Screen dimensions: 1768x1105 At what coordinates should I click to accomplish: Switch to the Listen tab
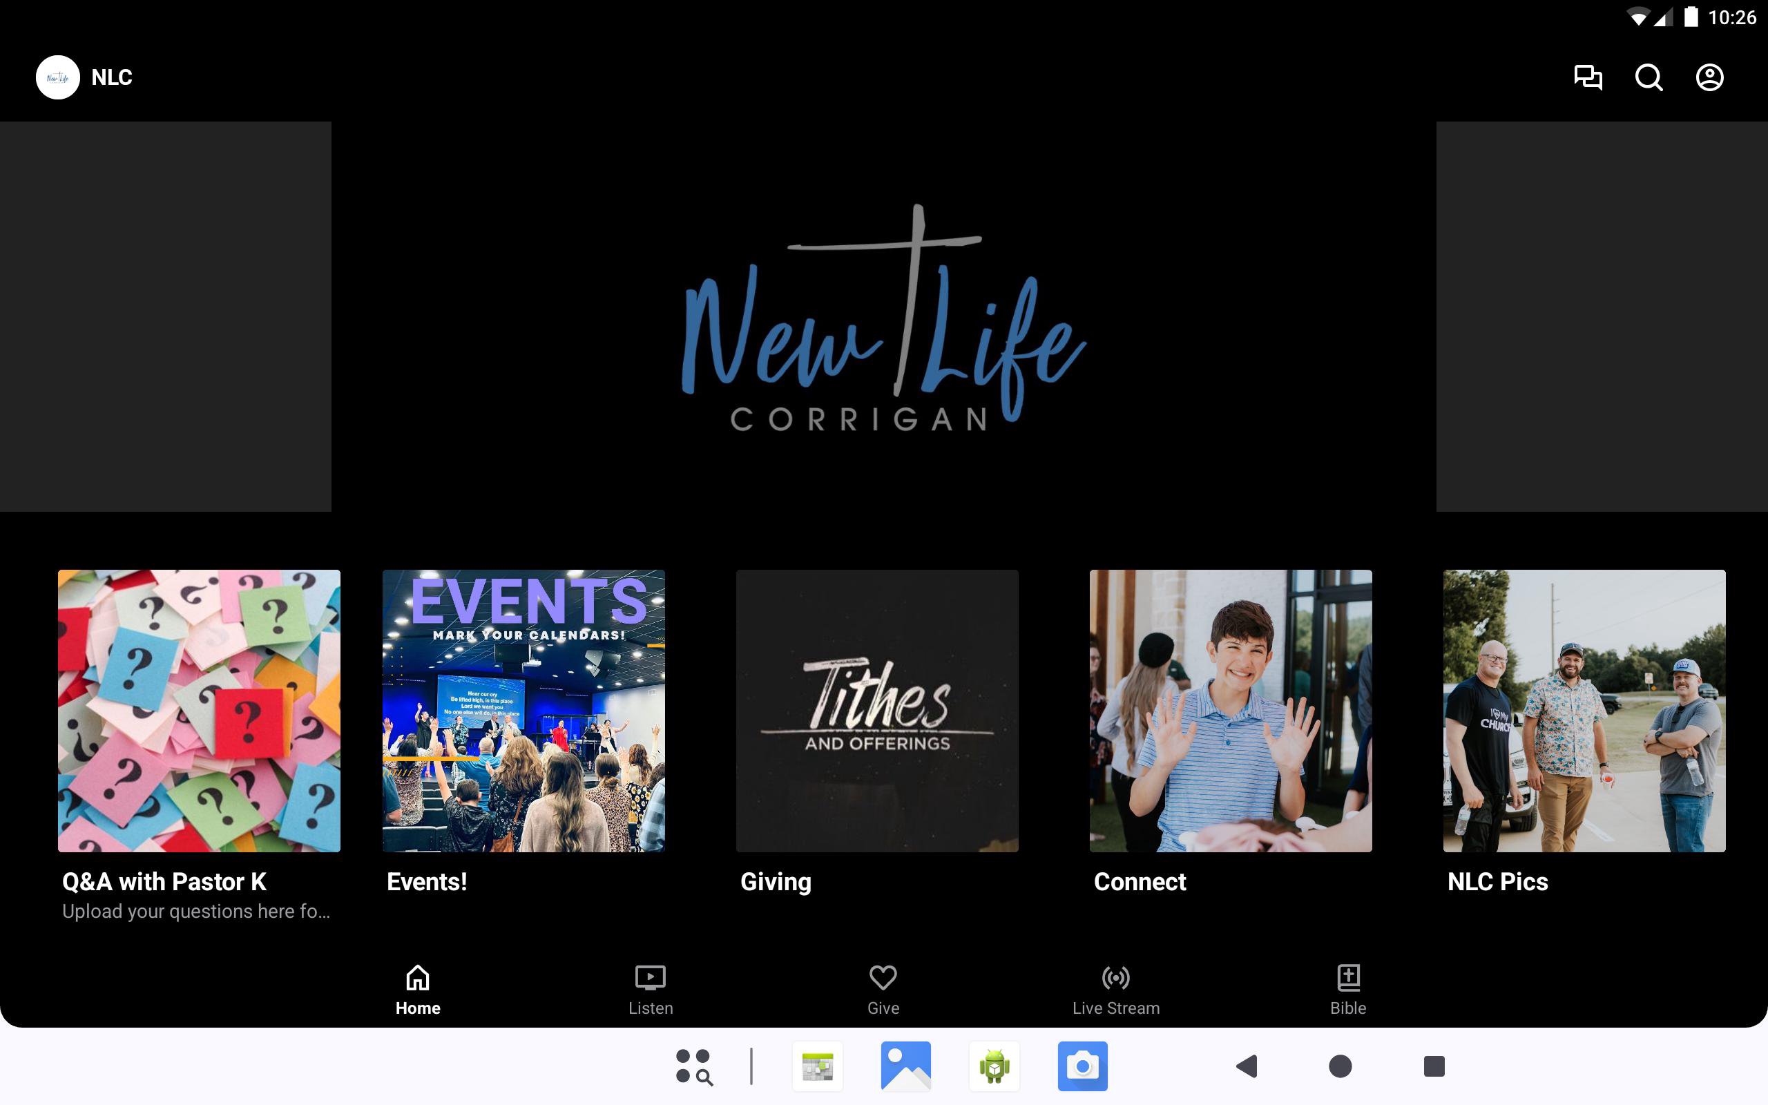coord(650,990)
